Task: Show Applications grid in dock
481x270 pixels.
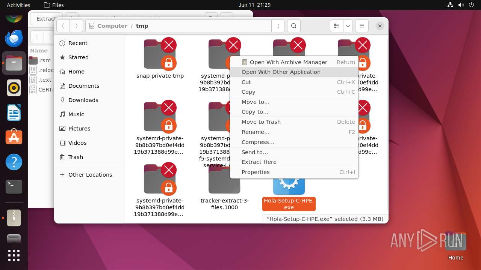Action: click(x=14, y=255)
